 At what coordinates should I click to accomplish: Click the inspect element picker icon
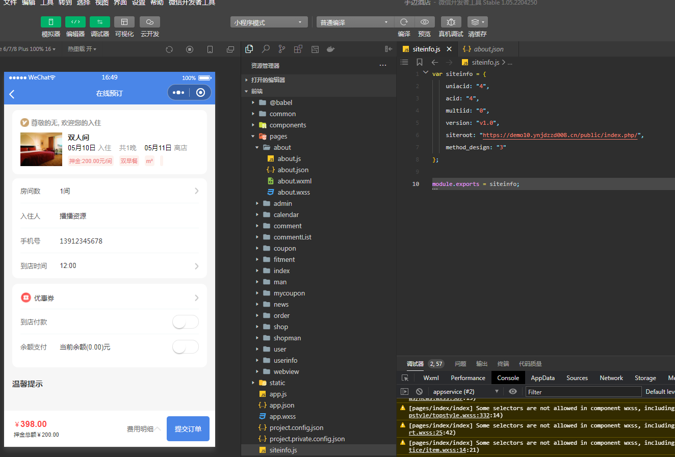point(405,378)
